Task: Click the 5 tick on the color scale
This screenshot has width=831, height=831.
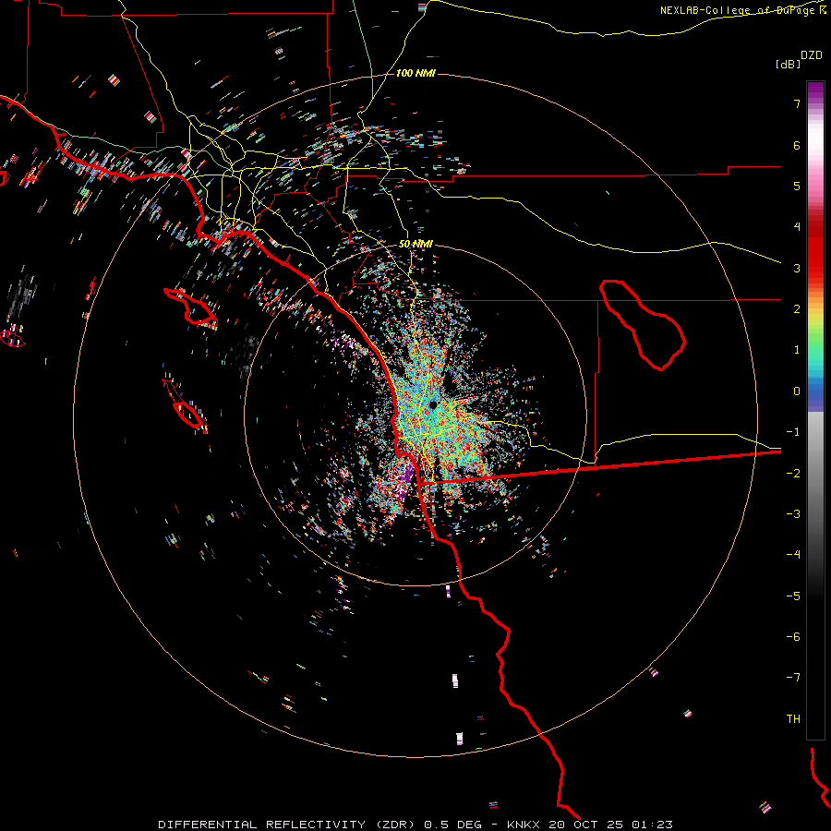Action: pyautogui.click(x=797, y=186)
